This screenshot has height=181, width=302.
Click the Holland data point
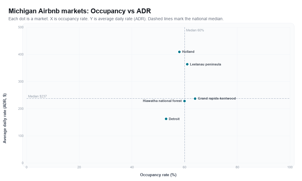[x=179, y=52]
